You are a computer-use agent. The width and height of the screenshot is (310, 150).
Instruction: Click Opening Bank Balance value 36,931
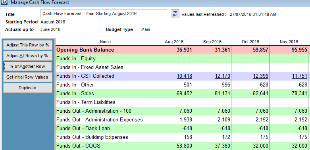[184, 50]
